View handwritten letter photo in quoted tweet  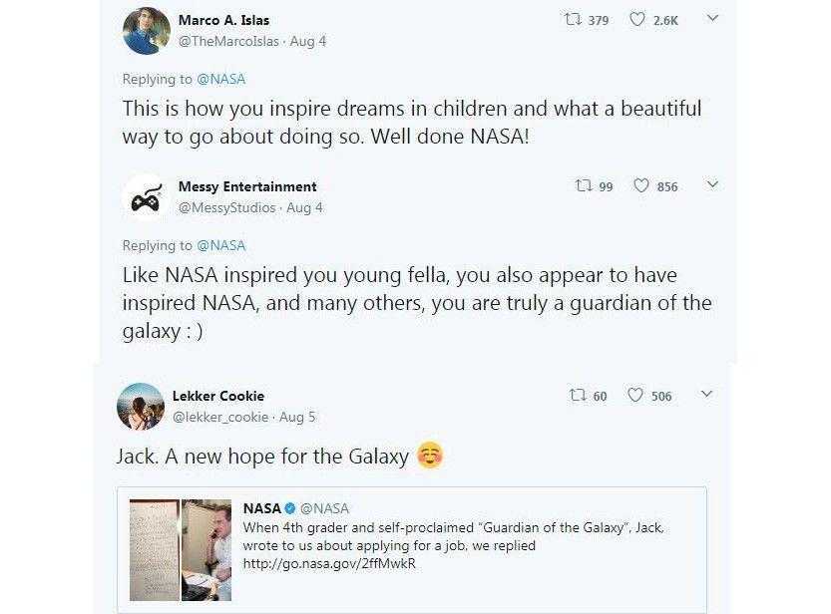pyautogui.click(x=155, y=550)
